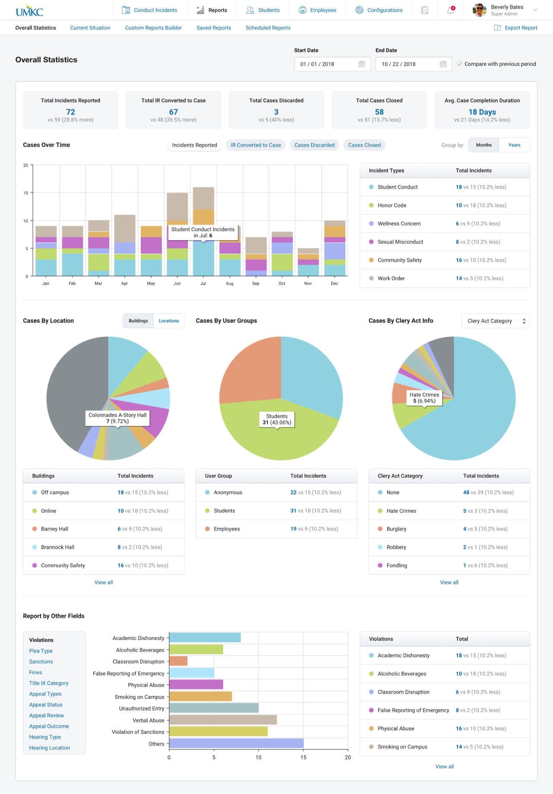Toggle Incidents Reported chart filter
This screenshot has height=794, width=553.
[194, 145]
